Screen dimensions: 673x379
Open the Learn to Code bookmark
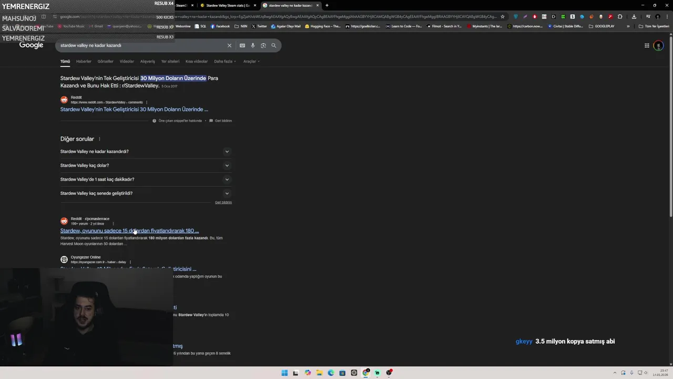404,26
